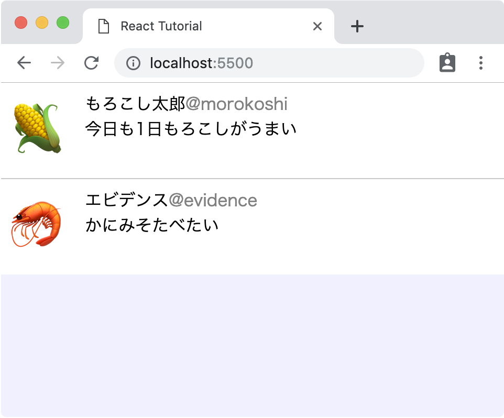This screenshot has width=504, height=418.
Task: Click the shrimp emoji avatar
Action: click(36, 224)
